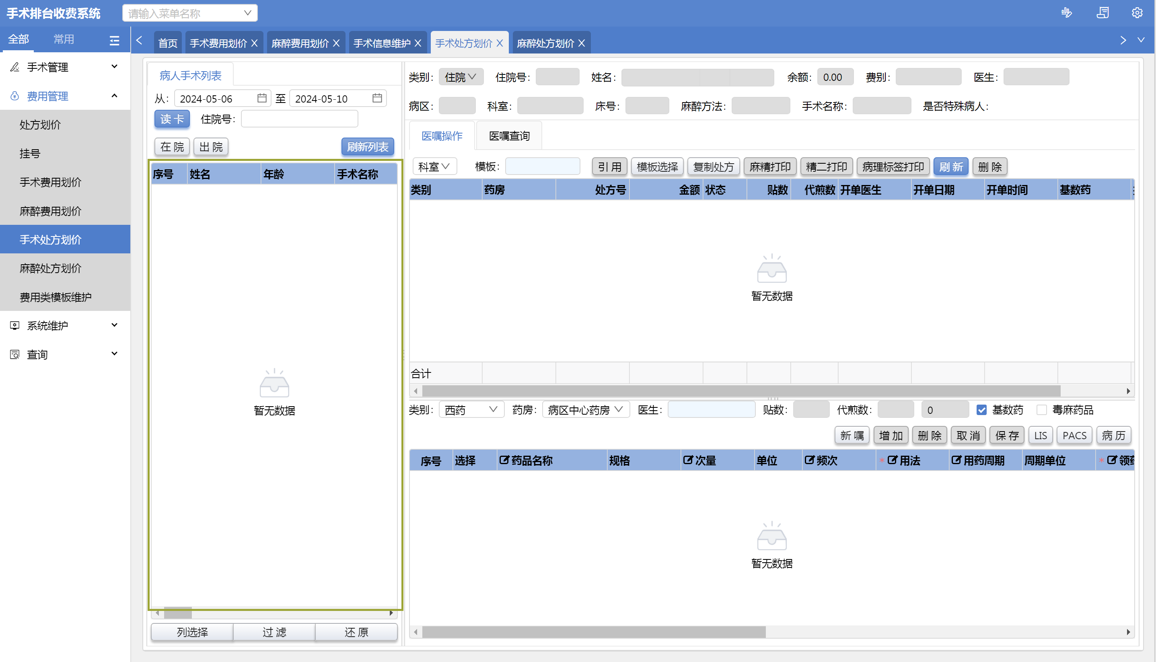Click the 刷新列表 button

367,147
